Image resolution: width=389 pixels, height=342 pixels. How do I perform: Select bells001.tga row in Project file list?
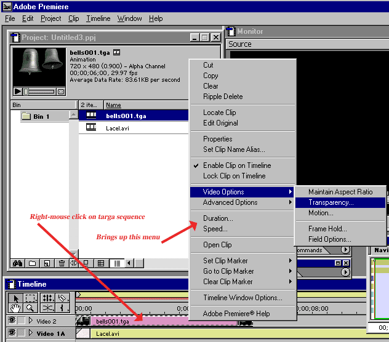(x=134, y=116)
